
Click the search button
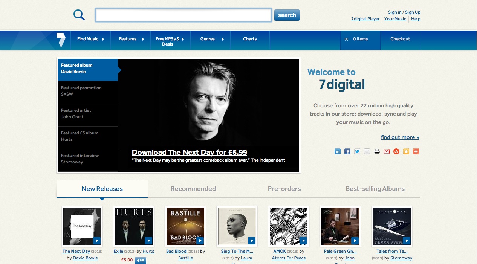(287, 15)
